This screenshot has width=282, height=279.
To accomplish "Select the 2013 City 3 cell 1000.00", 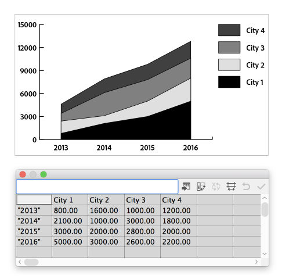I will click(142, 210).
